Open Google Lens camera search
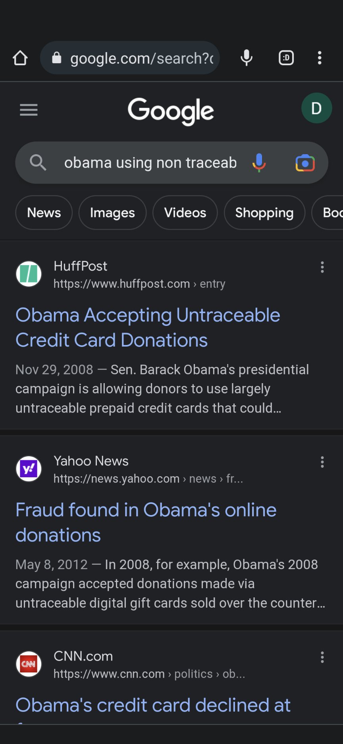343x744 pixels. coord(305,163)
